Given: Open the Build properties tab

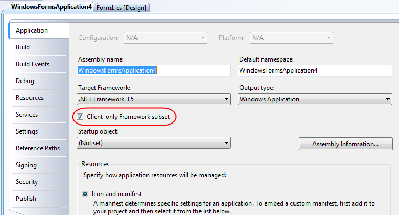Looking at the screenshot, I should (x=39, y=47).
